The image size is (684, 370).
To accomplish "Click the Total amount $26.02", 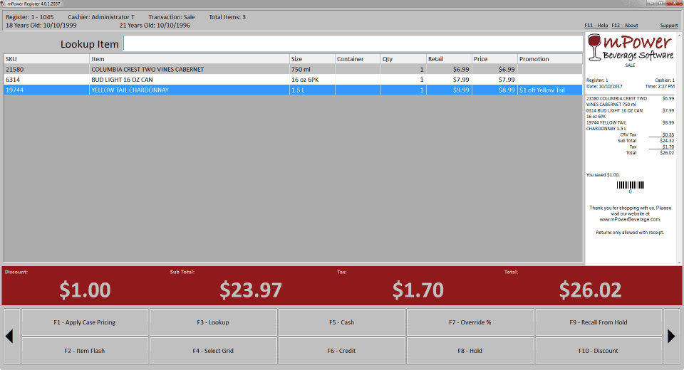I will (x=590, y=290).
